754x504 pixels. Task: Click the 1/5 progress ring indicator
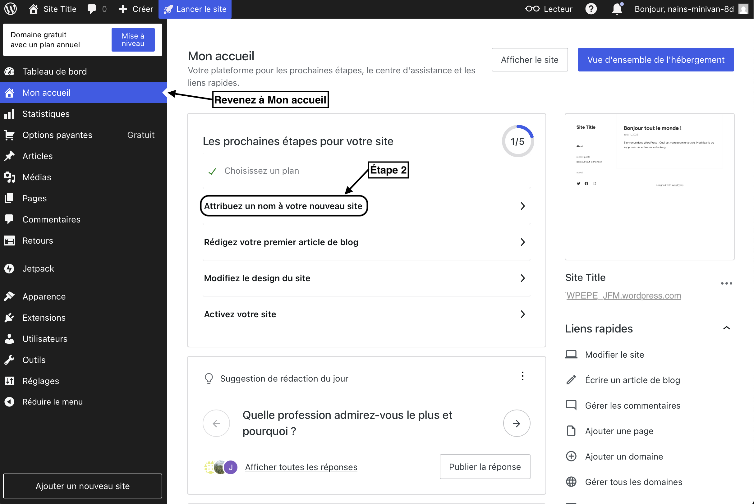(518, 141)
